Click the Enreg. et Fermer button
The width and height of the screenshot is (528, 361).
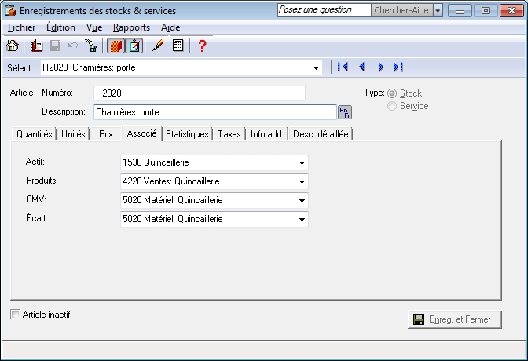(x=454, y=319)
